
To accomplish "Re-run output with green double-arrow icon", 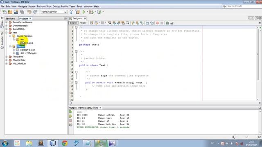I will point(71,112).
